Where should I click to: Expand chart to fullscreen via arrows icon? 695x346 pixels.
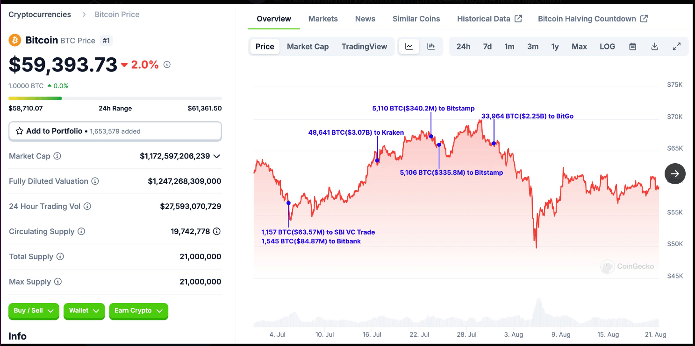(677, 46)
